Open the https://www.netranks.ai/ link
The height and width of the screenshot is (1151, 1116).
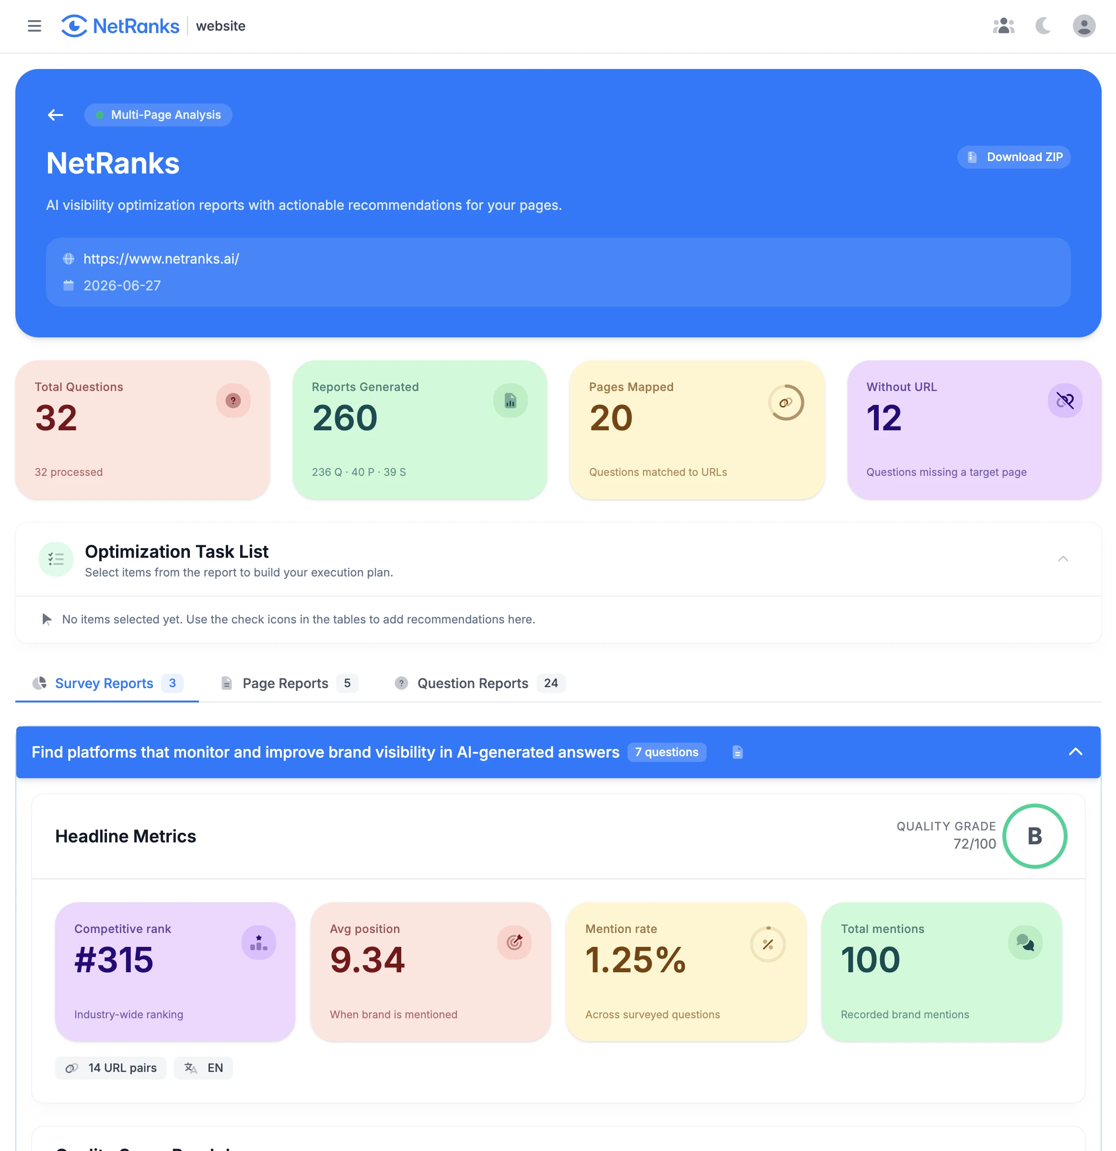(x=161, y=259)
